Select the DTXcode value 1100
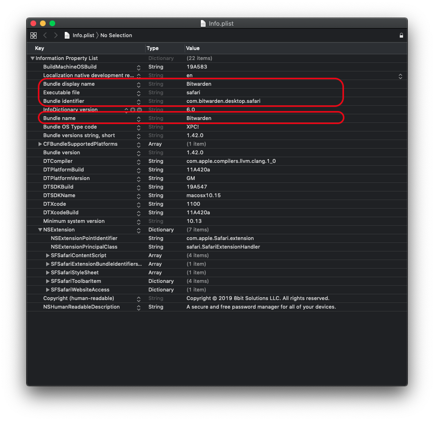Viewport: 434px width, 421px height. [193, 204]
